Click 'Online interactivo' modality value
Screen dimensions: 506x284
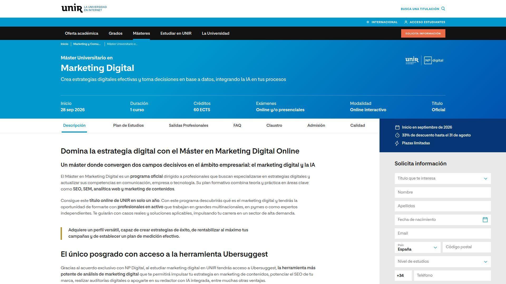pos(368,110)
